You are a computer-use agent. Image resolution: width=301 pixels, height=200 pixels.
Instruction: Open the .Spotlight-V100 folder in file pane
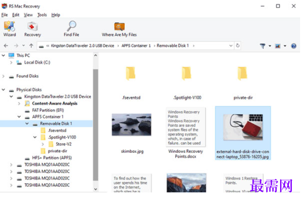pyautogui.click(x=187, y=73)
